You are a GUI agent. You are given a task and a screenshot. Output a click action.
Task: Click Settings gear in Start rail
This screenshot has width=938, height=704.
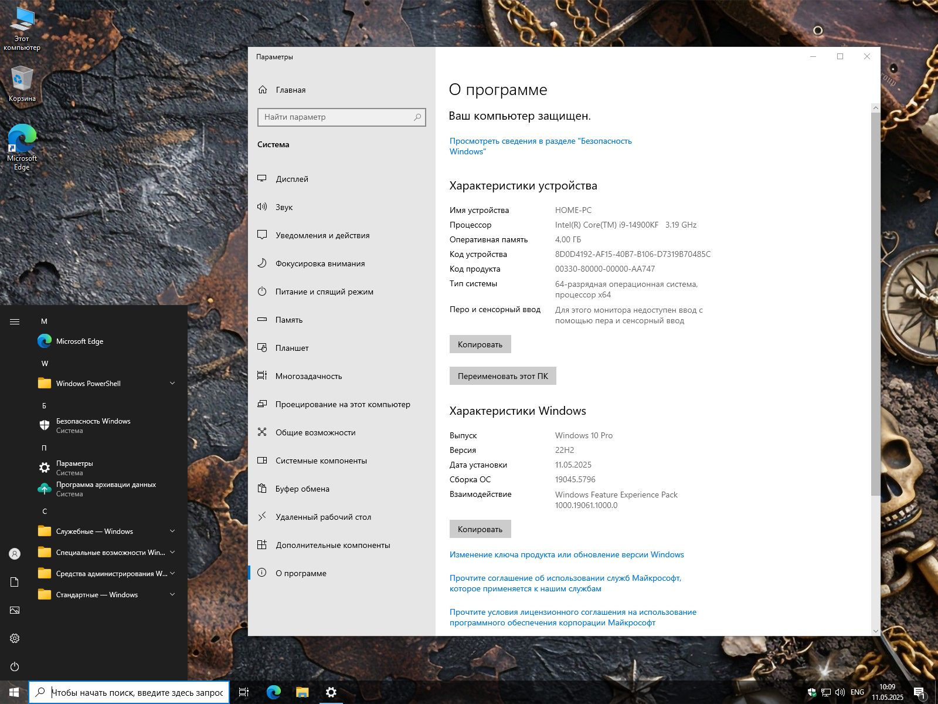pyautogui.click(x=15, y=638)
